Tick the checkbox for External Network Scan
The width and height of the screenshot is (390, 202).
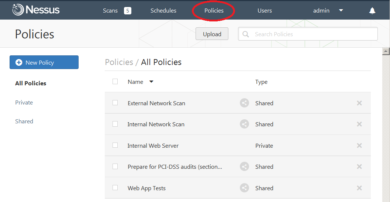(x=115, y=103)
